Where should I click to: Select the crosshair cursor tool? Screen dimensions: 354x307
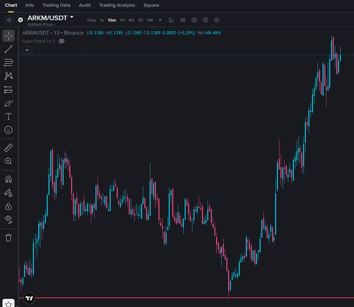[8, 36]
